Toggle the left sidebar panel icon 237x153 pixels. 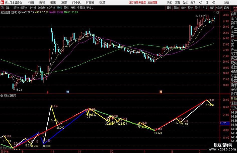coord(2,8)
